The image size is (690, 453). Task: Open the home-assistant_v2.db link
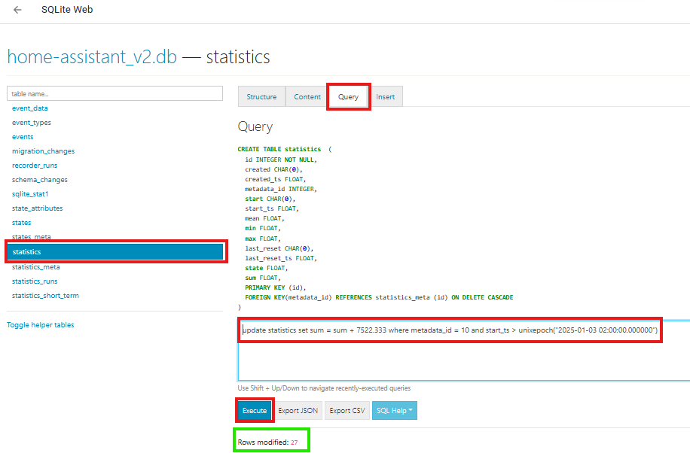[92, 57]
